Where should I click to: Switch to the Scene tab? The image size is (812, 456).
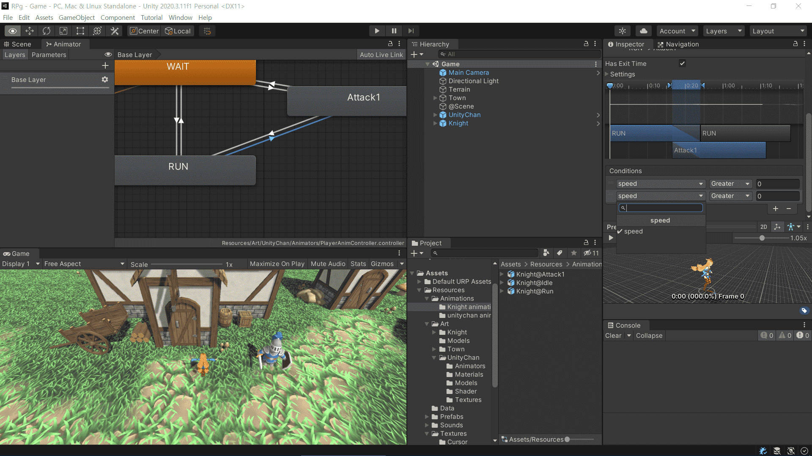click(x=18, y=44)
